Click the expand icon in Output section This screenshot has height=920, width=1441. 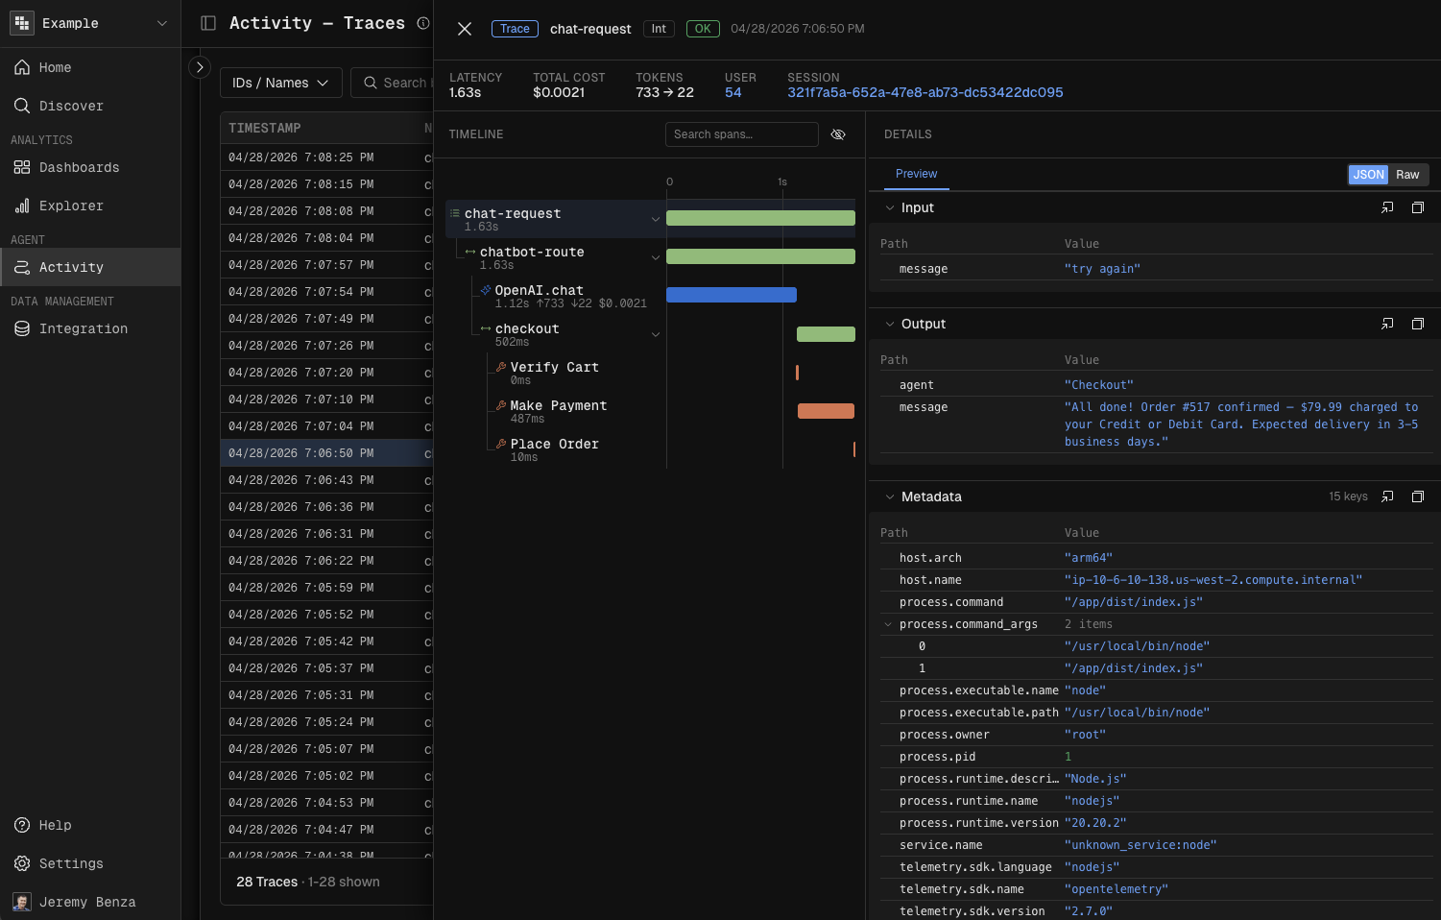point(1387,324)
